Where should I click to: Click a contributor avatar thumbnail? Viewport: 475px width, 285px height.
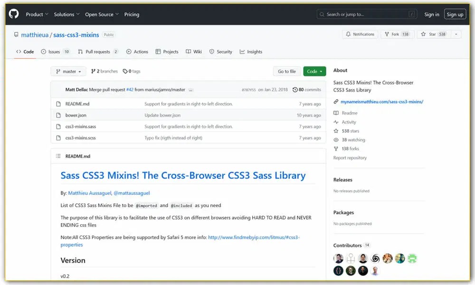point(338,258)
